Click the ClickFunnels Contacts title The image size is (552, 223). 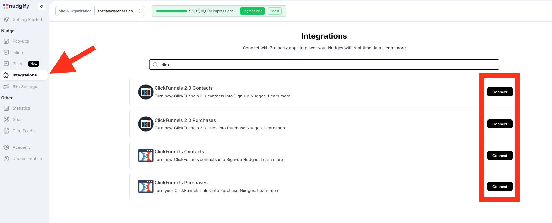pos(179,152)
